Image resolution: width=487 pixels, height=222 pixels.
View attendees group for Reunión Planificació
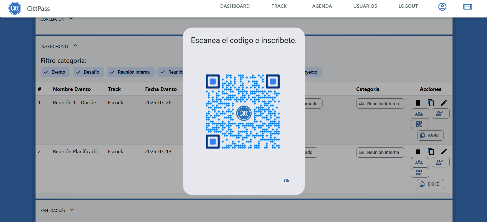point(420,162)
